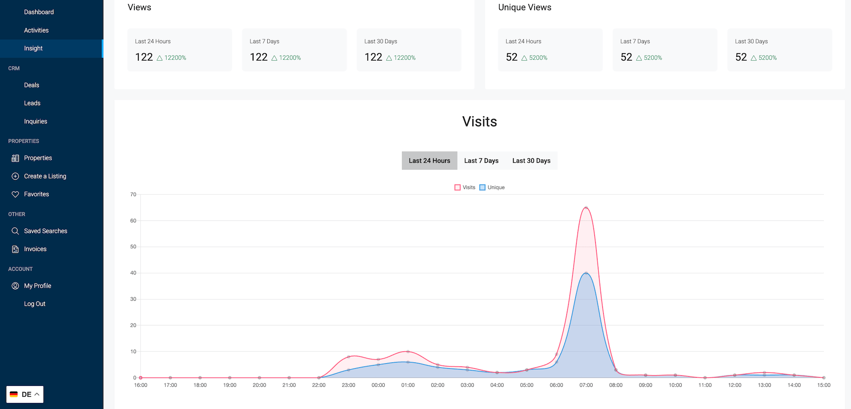Click the 07:00 x-axis label
This screenshot has height=409, width=851.
click(x=586, y=385)
